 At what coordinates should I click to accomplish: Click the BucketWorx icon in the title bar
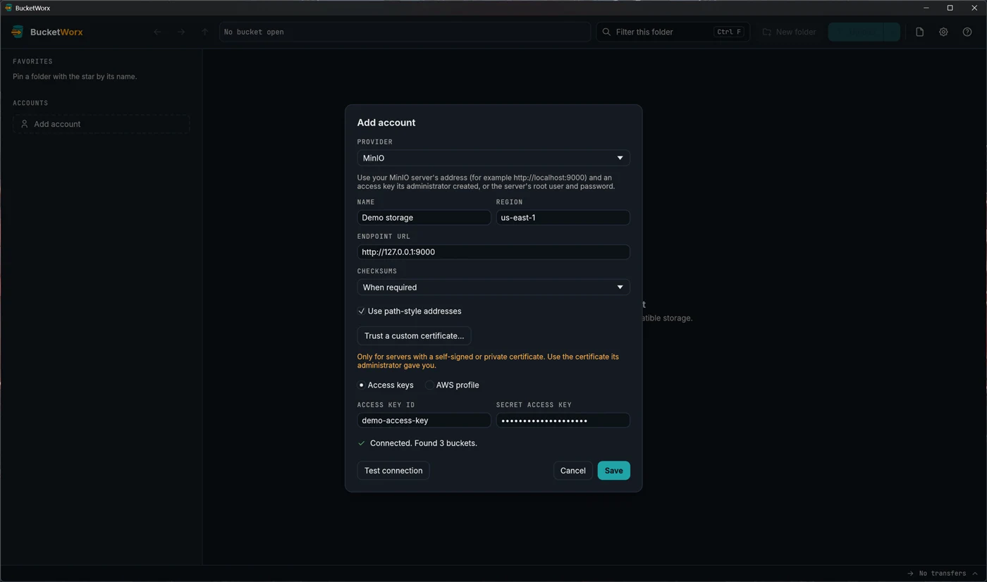coord(8,8)
